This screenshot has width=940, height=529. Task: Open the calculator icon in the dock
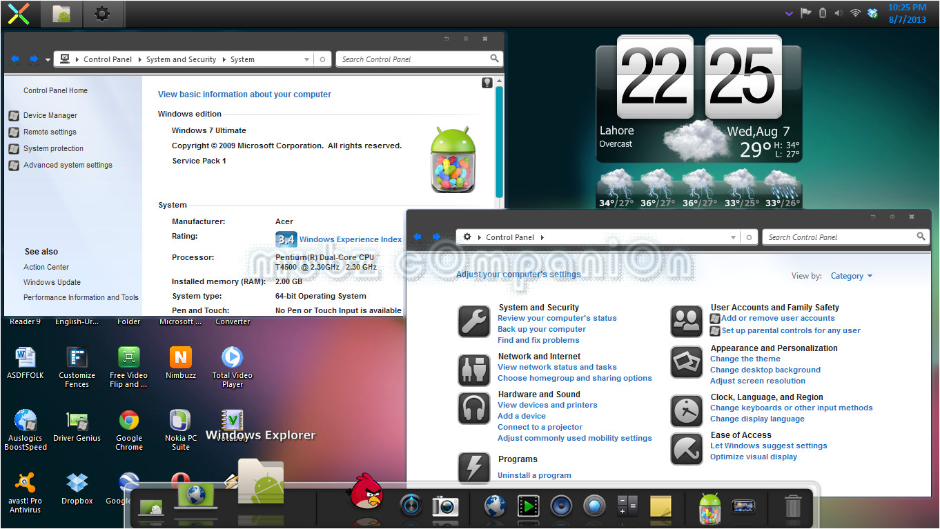coord(627,506)
